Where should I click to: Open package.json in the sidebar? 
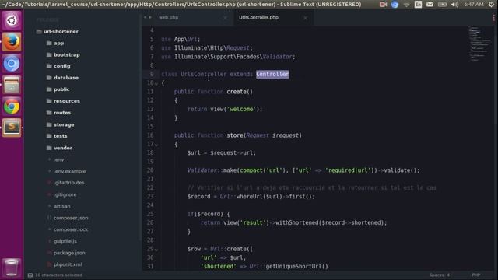click(69, 253)
